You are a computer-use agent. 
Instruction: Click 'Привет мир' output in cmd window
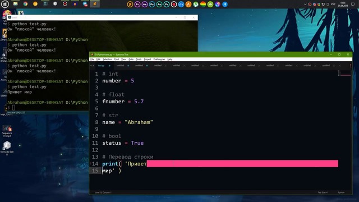[20, 92]
